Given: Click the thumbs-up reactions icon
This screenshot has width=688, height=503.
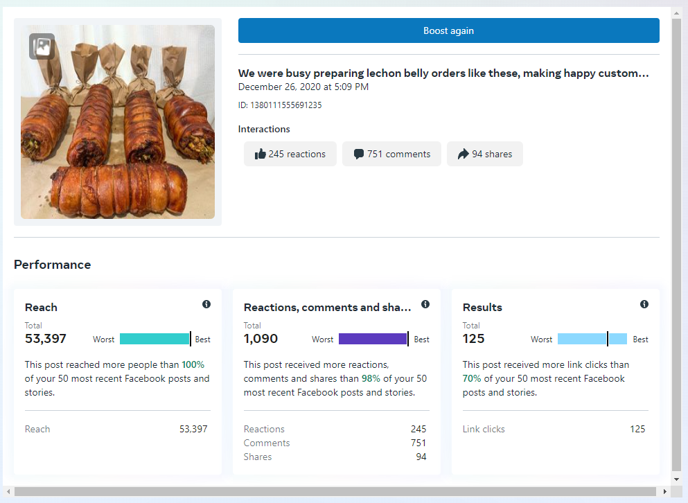Looking at the screenshot, I should [x=261, y=155].
